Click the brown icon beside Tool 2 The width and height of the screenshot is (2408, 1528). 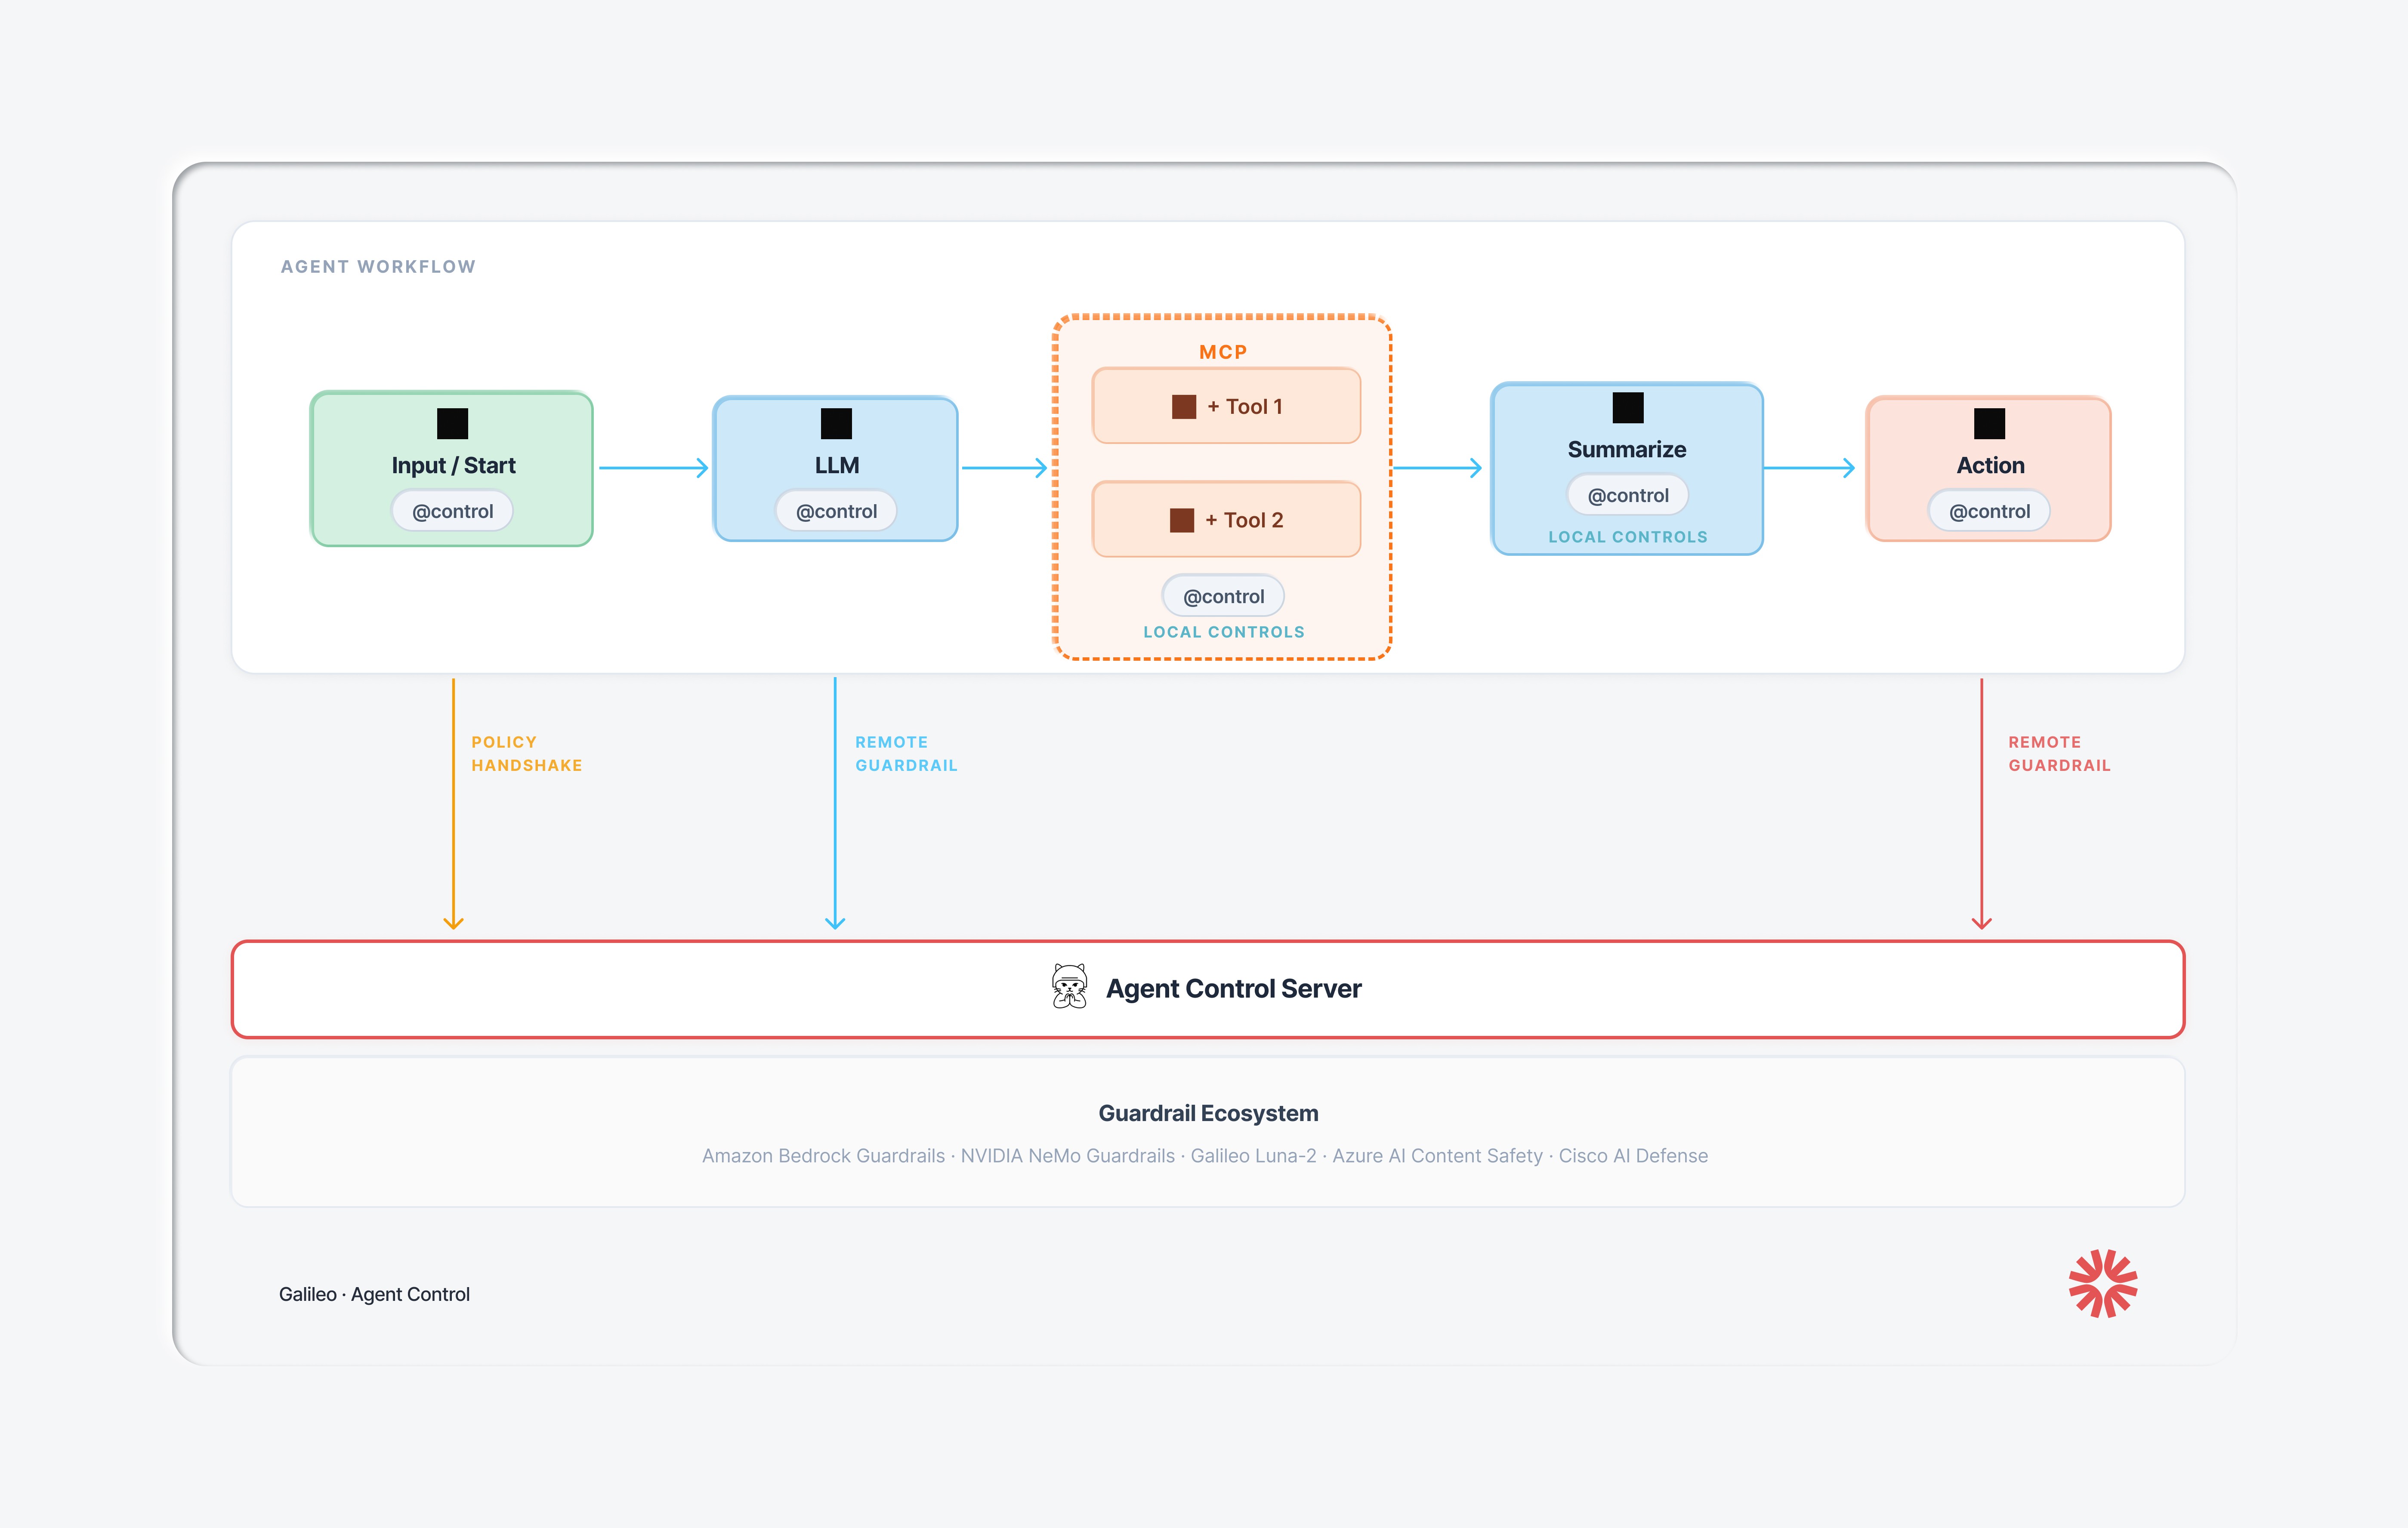click(1182, 520)
